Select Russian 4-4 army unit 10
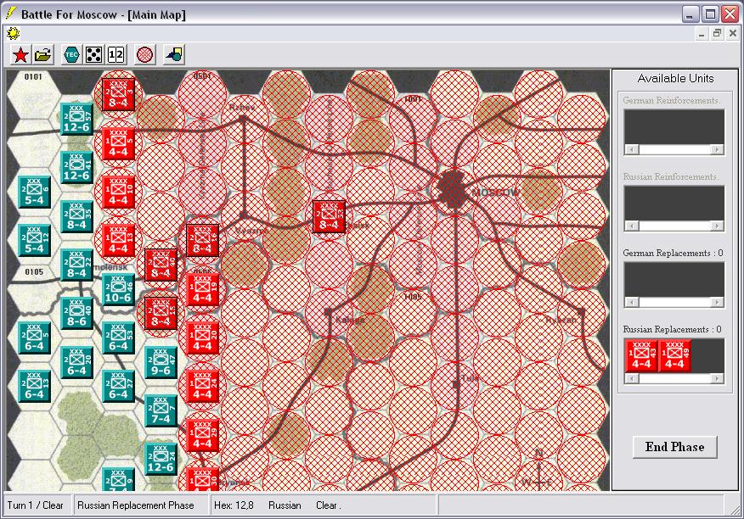The width and height of the screenshot is (744, 519). 119,192
